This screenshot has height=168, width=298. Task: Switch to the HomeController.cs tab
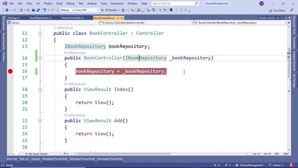pos(73,18)
